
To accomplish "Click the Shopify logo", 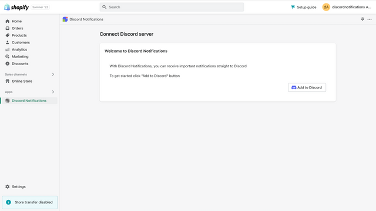I will pos(16,7).
